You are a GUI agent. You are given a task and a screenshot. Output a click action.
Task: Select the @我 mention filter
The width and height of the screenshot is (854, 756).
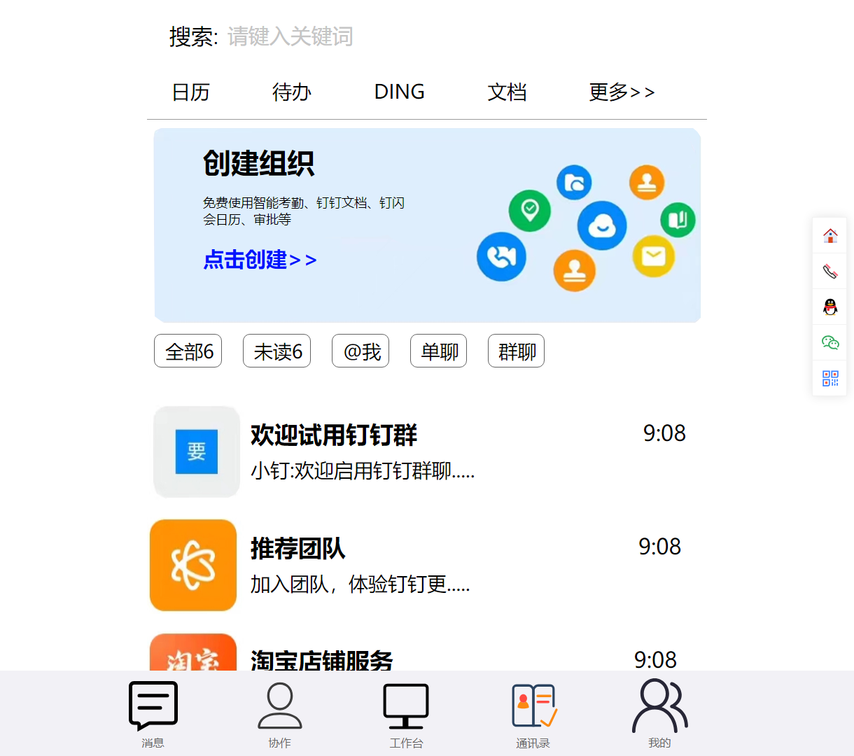[x=360, y=351]
